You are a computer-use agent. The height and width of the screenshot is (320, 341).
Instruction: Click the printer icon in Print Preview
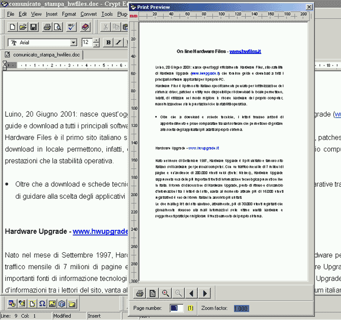coord(139,294)
